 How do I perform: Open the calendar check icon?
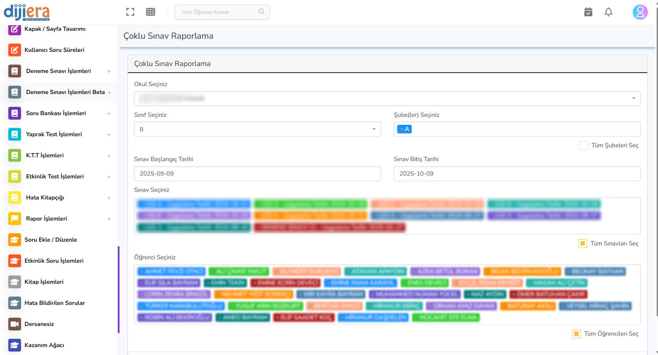tap(588, 12)
